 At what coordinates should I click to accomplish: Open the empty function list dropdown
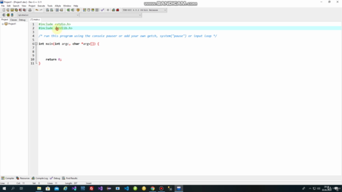coord(111,15)
